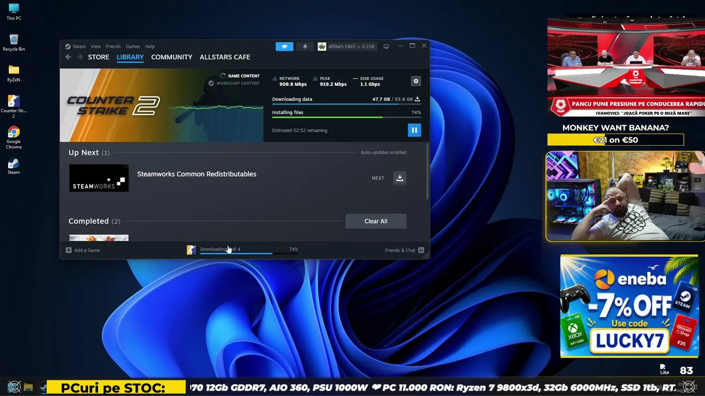The width and height of the screenshot is (705, 396).
Task: Select the RyZeN folder on desktop
Action: (14, 74)
